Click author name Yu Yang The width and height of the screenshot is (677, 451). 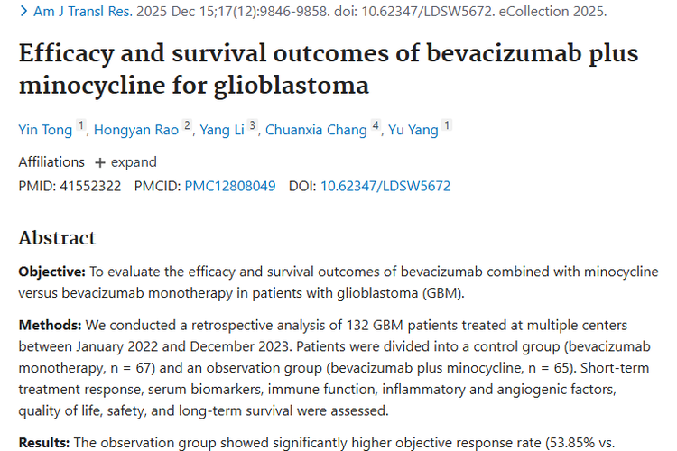413,130
